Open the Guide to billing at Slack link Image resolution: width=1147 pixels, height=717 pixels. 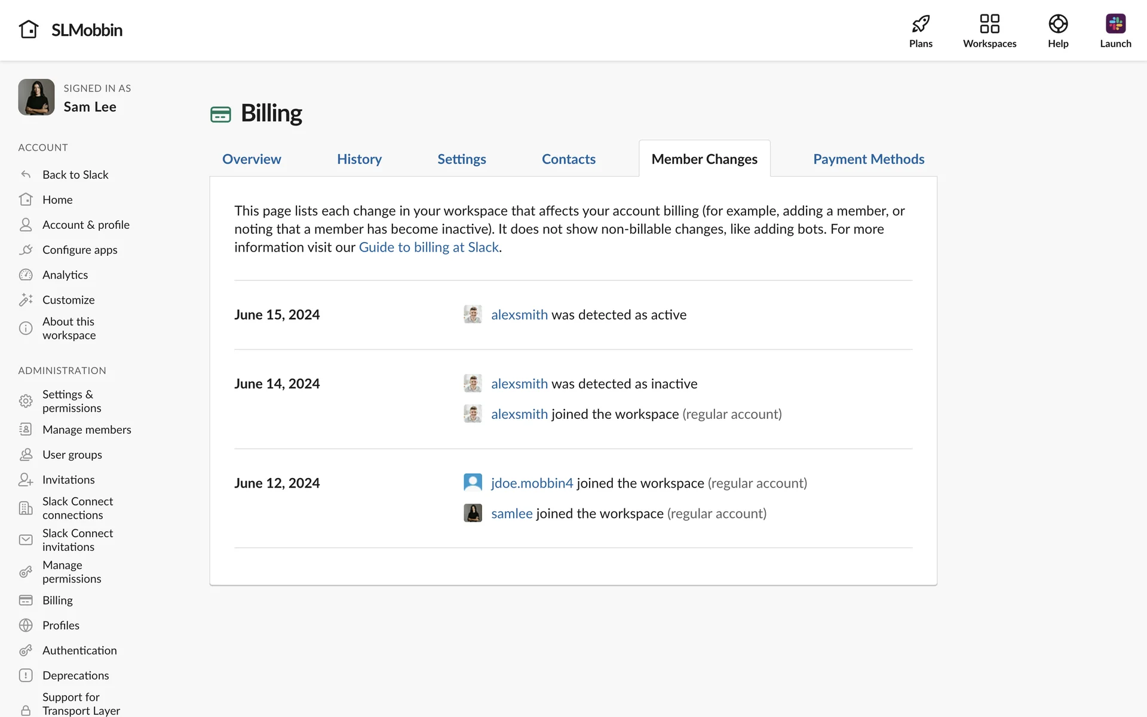click(428, 247)
